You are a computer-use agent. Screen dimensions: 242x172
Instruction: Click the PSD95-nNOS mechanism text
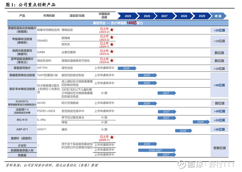tap(46, 111)
